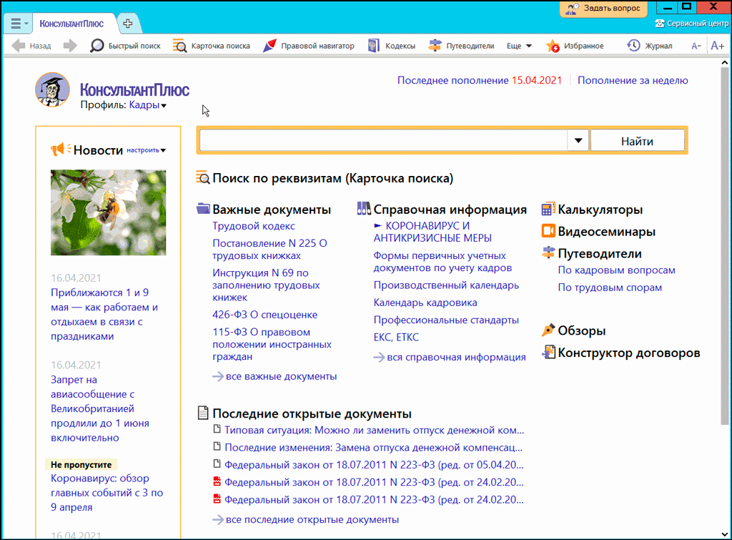The width and height of the screenshot is (732, 540).
Task: Open Избранное star icon
Action: click(553, 46)
